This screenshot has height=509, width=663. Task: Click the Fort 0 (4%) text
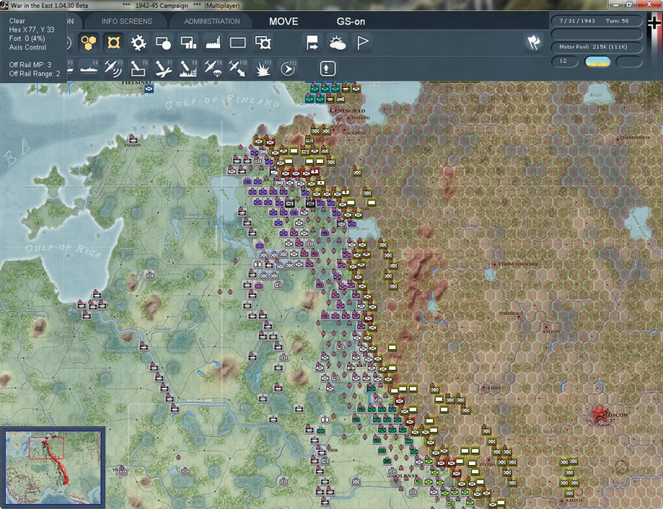[27, 38]
